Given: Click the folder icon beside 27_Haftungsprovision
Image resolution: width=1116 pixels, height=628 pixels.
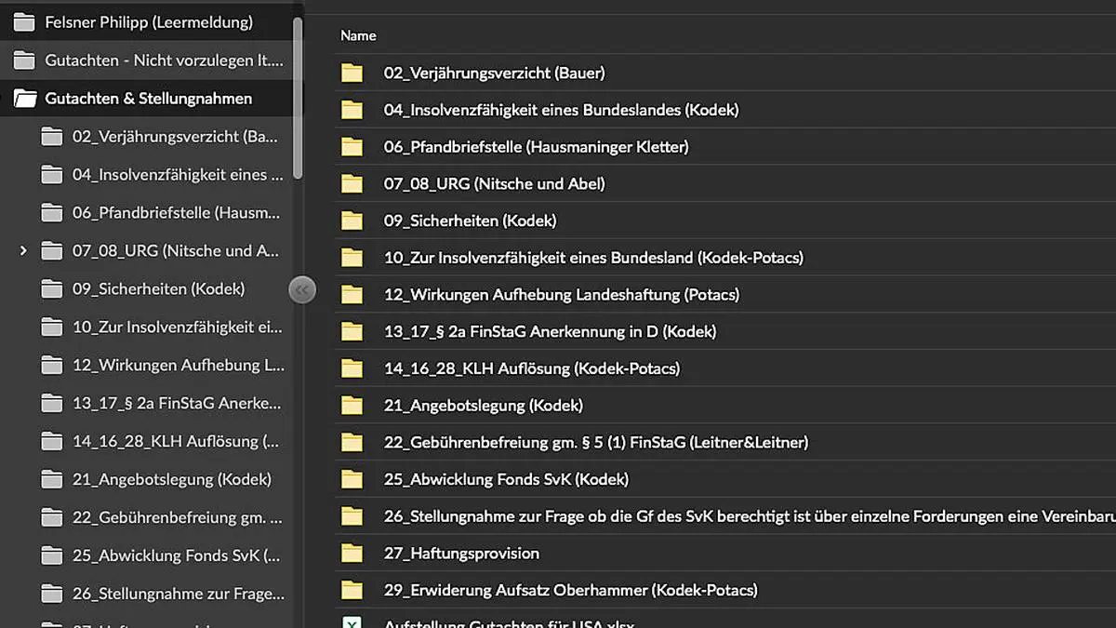Looking at the screenshot, I should click(352, 553).
